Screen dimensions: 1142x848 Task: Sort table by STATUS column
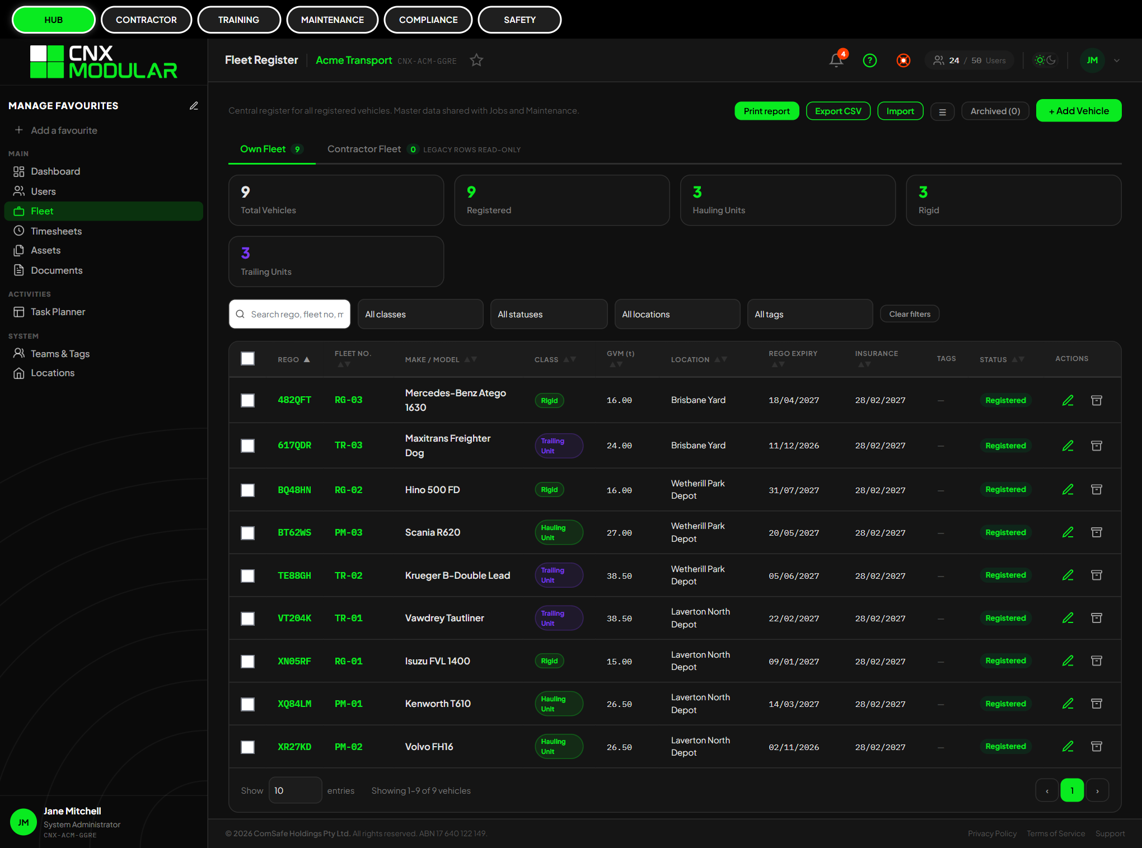pos(1001,359)
